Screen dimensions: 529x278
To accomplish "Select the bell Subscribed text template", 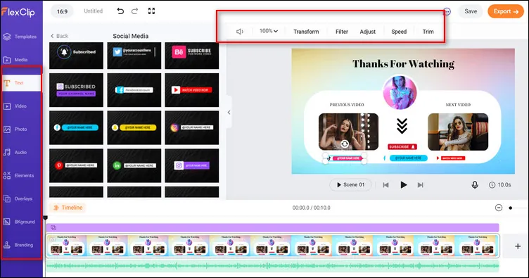I will 76,56.
